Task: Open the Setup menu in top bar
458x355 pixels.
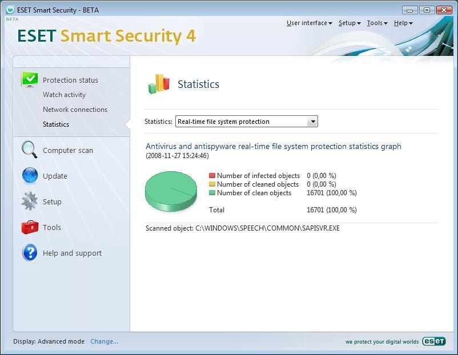Action: 349,23
